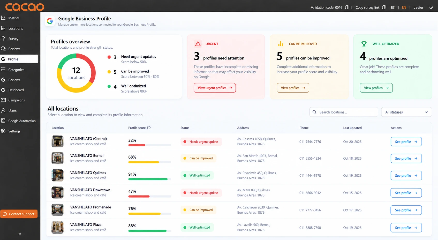Click the Google Automation sidebar icon
Image resolution: width=438 pixels, height=240 pixels.
pyautogui.click(x=3, y=121)
